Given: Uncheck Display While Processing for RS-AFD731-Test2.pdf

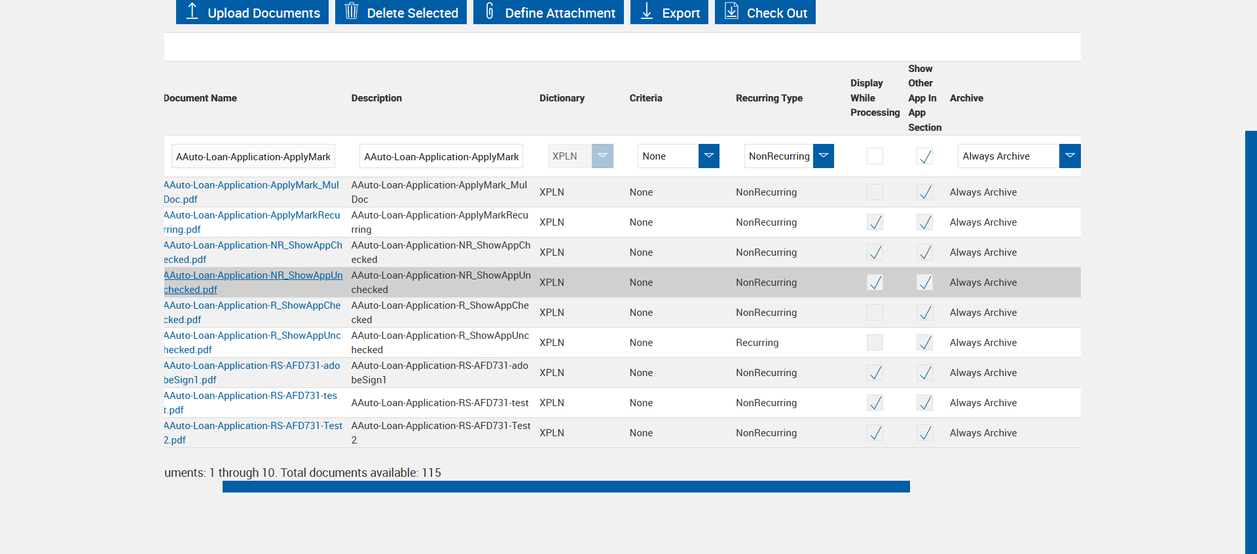Looking at the screenshot, I should tap(875, 433).
